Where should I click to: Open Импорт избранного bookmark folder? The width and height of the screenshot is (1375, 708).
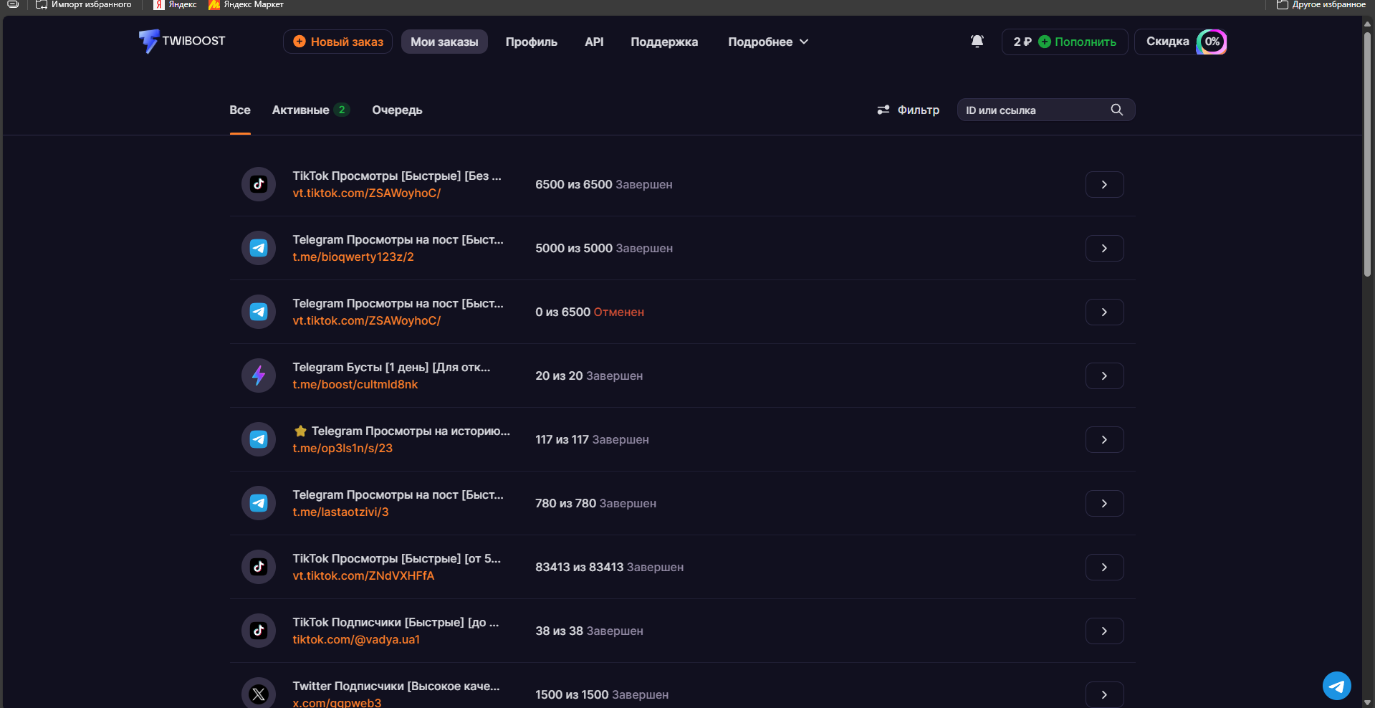[84, 4]
